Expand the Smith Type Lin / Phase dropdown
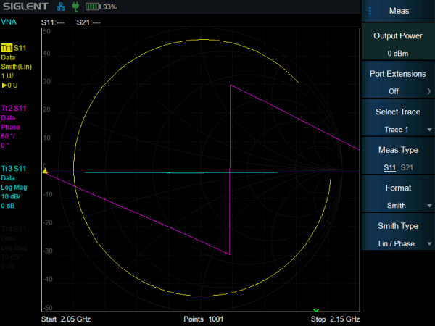 pos(398,235)
